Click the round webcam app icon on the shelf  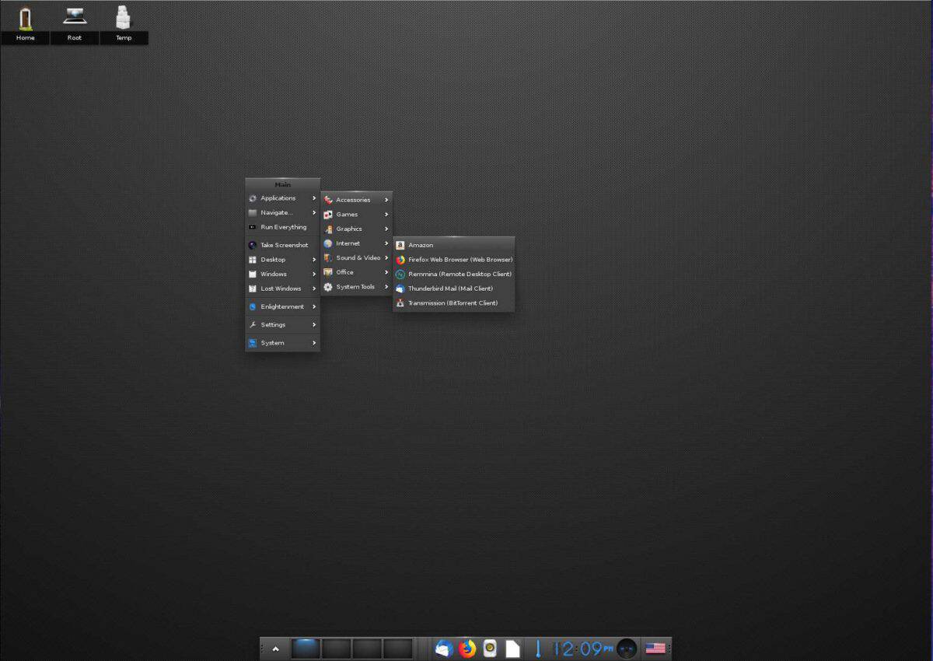489,648
